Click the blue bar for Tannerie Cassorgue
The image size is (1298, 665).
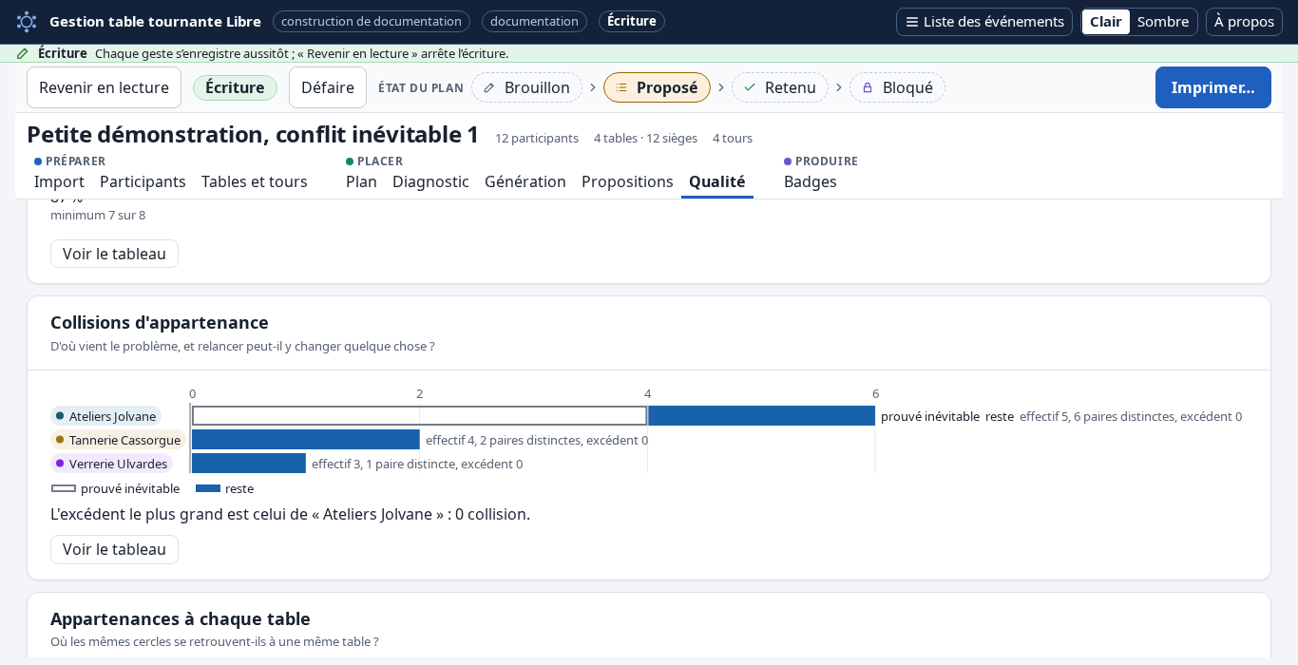click(305, 440)
